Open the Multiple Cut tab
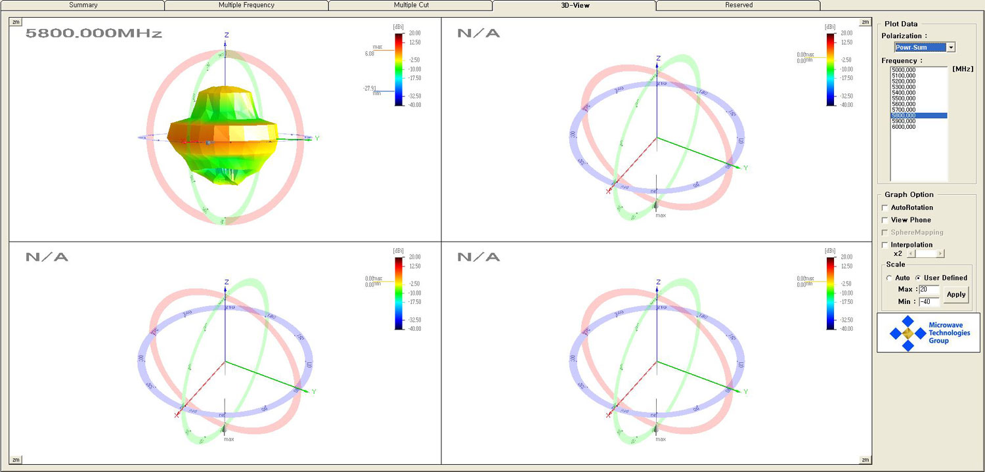The image size is (985, 472). pyautogui.click(x=410, y=5)
